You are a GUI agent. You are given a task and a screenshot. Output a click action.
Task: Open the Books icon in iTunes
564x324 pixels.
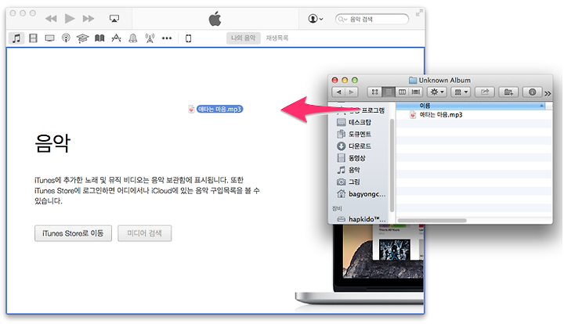(99, 38)
